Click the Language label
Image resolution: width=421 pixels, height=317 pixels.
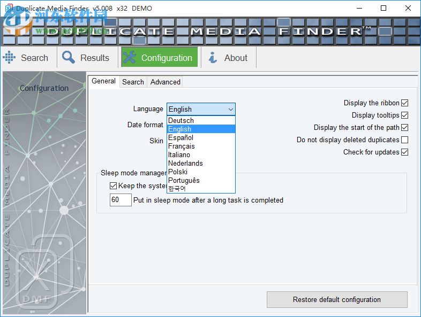[148, 109]
